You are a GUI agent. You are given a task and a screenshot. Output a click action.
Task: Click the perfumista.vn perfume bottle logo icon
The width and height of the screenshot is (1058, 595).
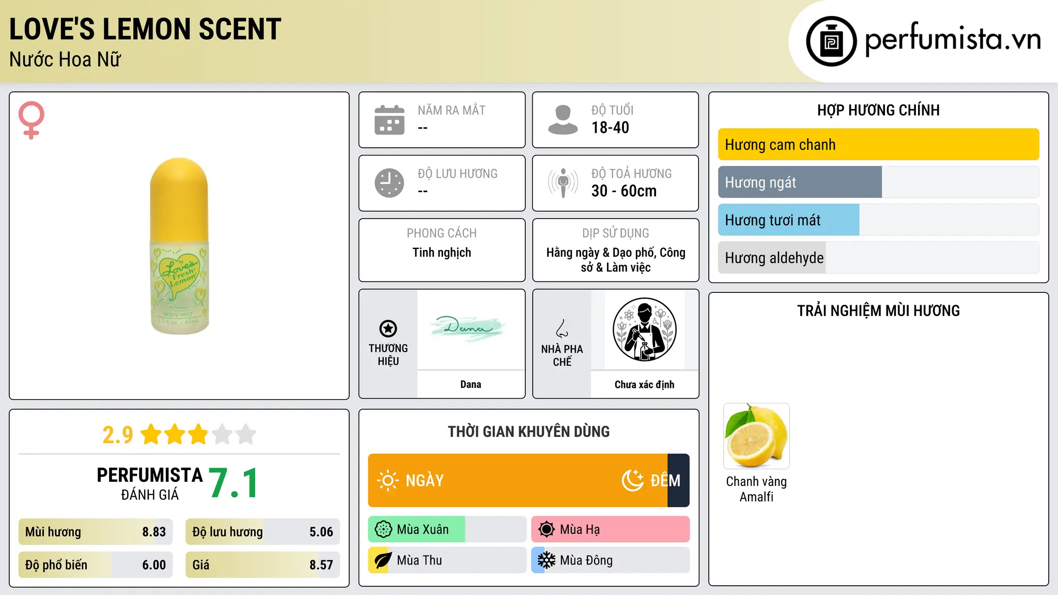pos(831,41)
